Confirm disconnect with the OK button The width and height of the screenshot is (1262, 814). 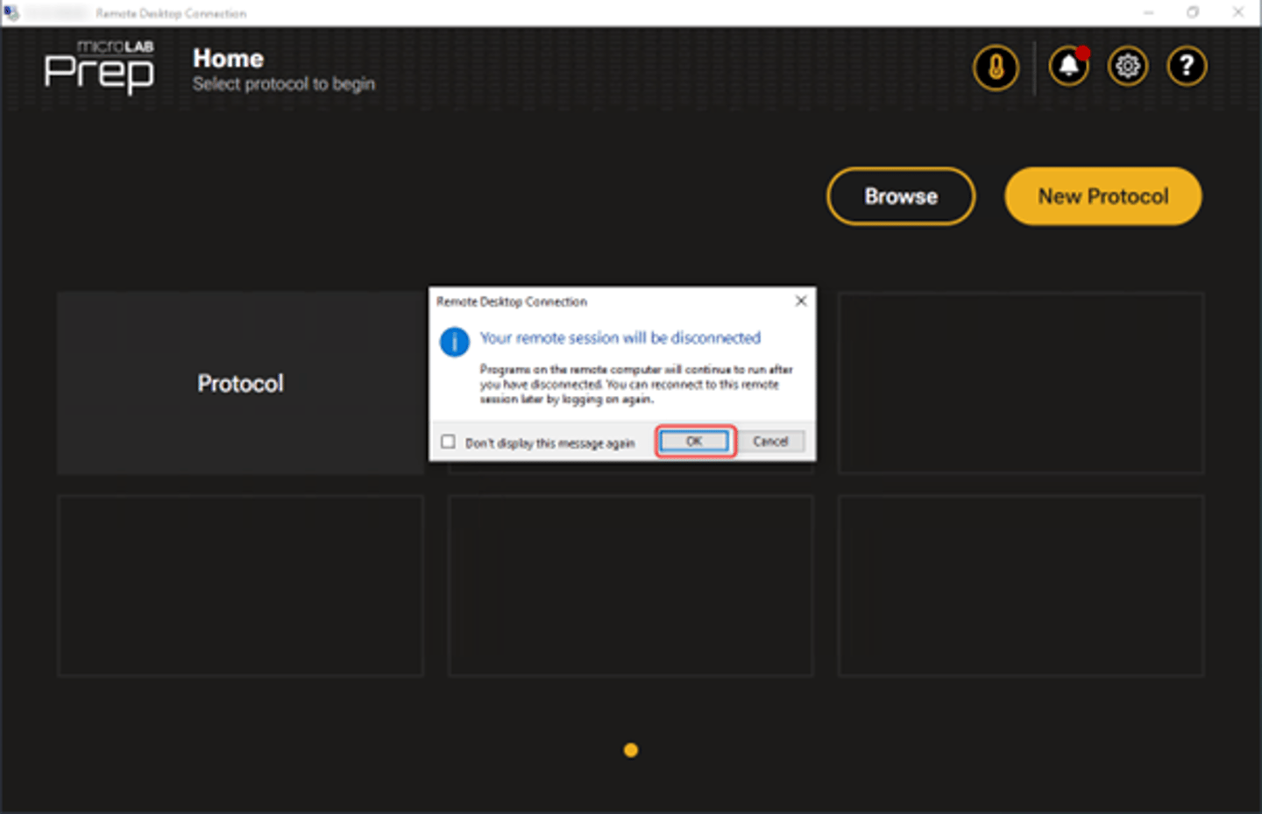click(x=694, y=442)
